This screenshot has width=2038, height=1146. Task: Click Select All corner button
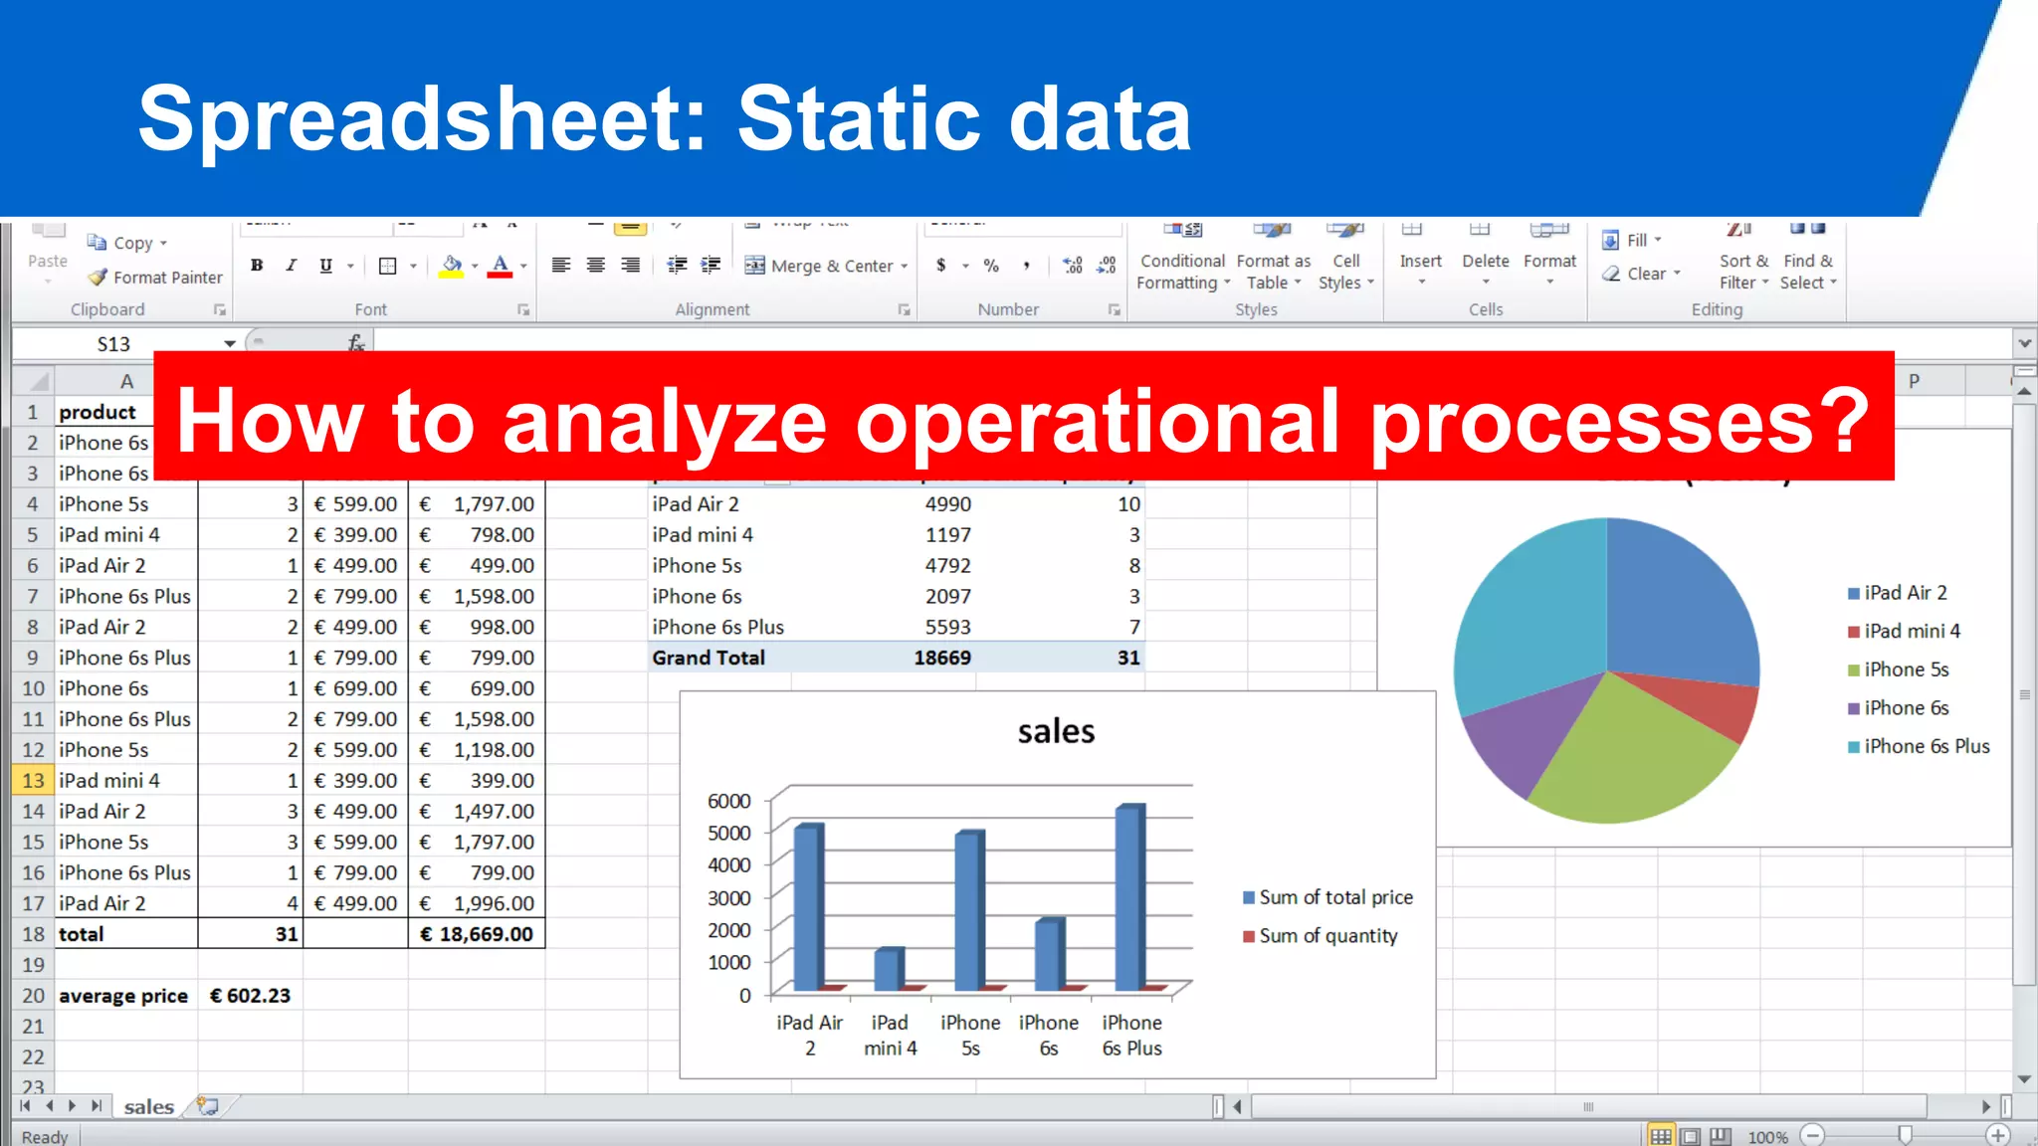coord(33,381)
